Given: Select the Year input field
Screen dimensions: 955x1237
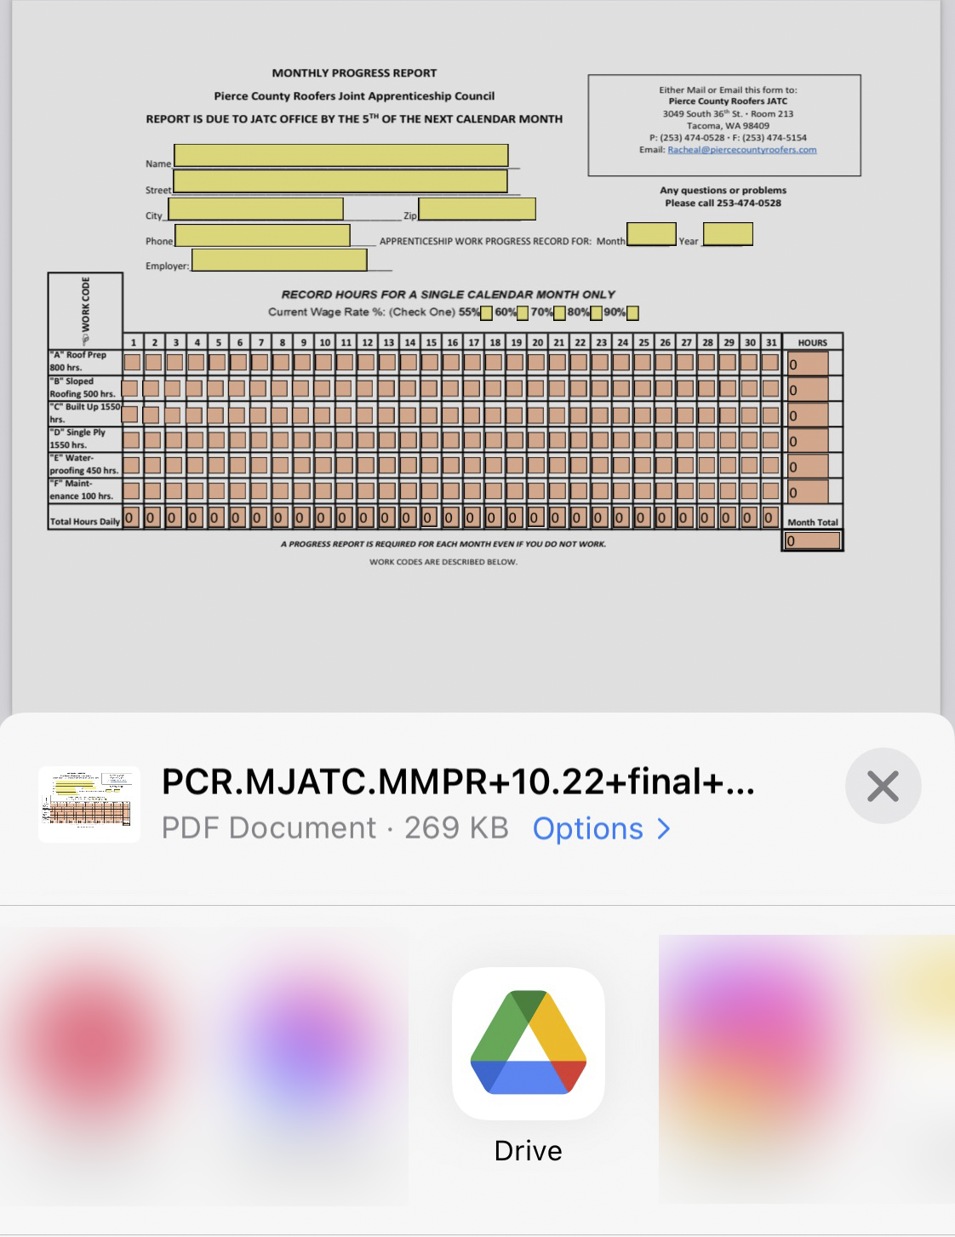Looking at the screenshot, I should (728, 234).
